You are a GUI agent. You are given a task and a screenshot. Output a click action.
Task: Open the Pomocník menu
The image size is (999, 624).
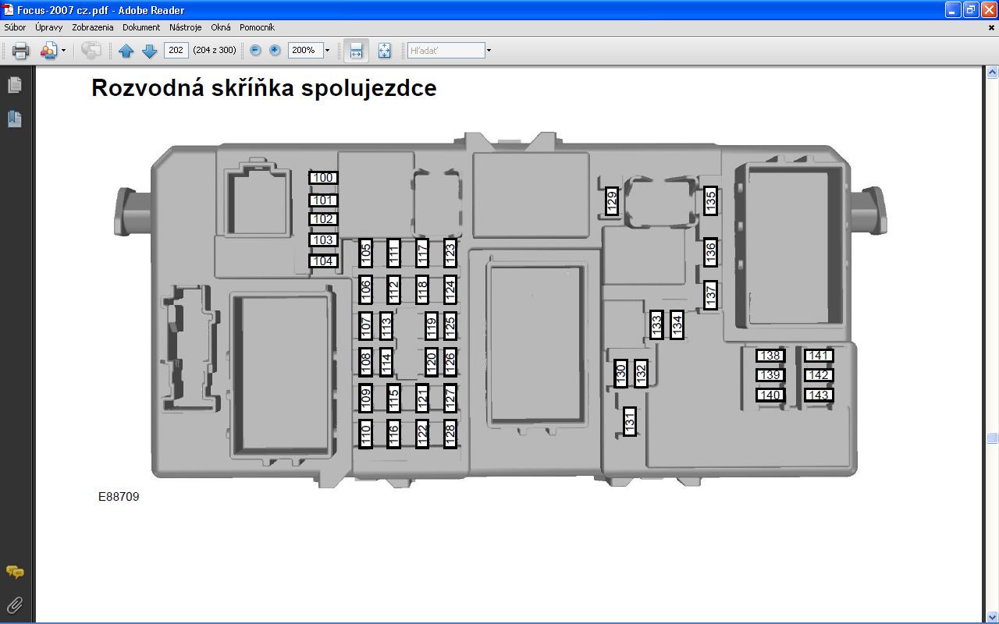point(257,27)
